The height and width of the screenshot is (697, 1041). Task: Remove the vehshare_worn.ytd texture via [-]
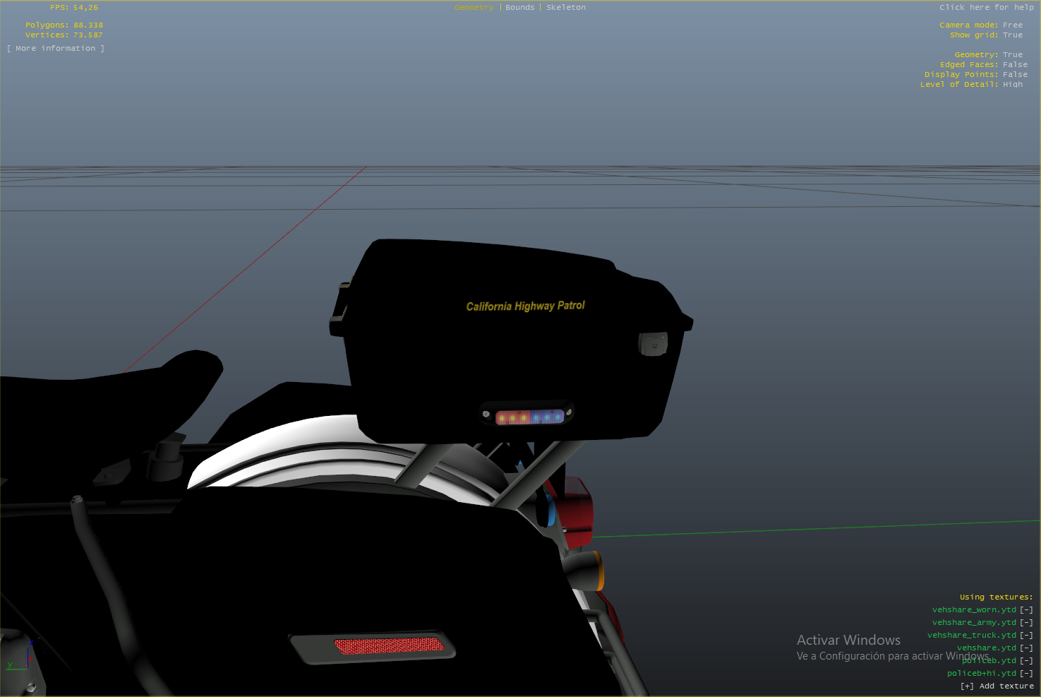[1026, 610]
